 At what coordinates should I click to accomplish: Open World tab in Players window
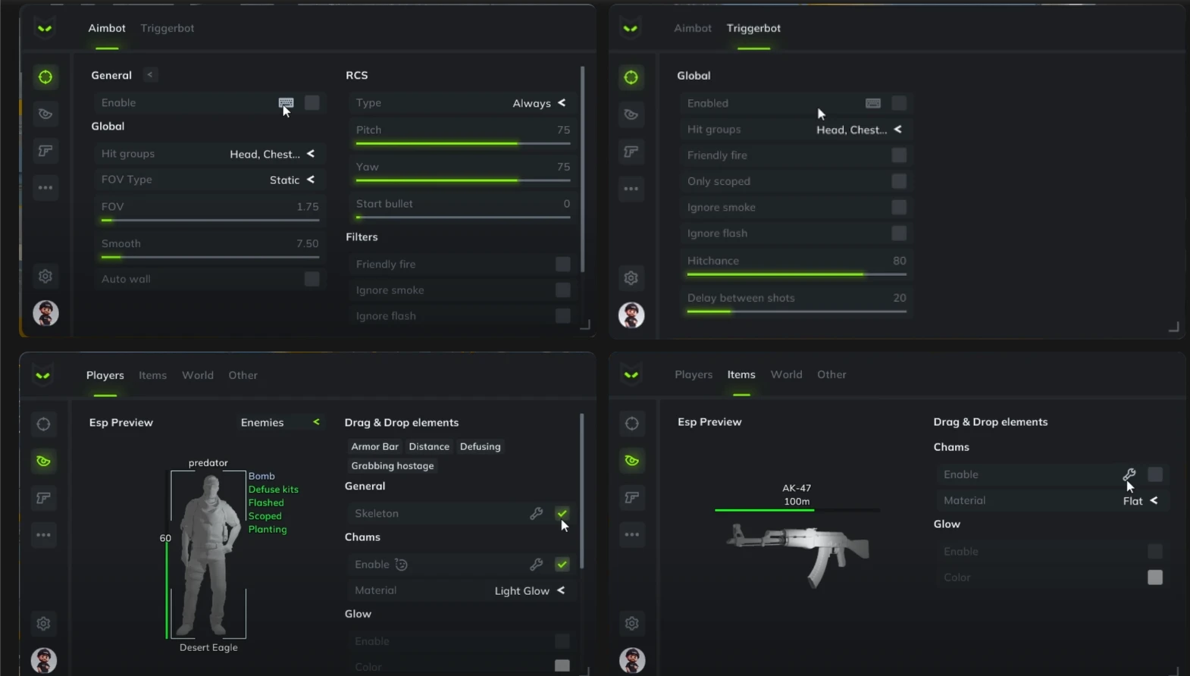[198, 375]
